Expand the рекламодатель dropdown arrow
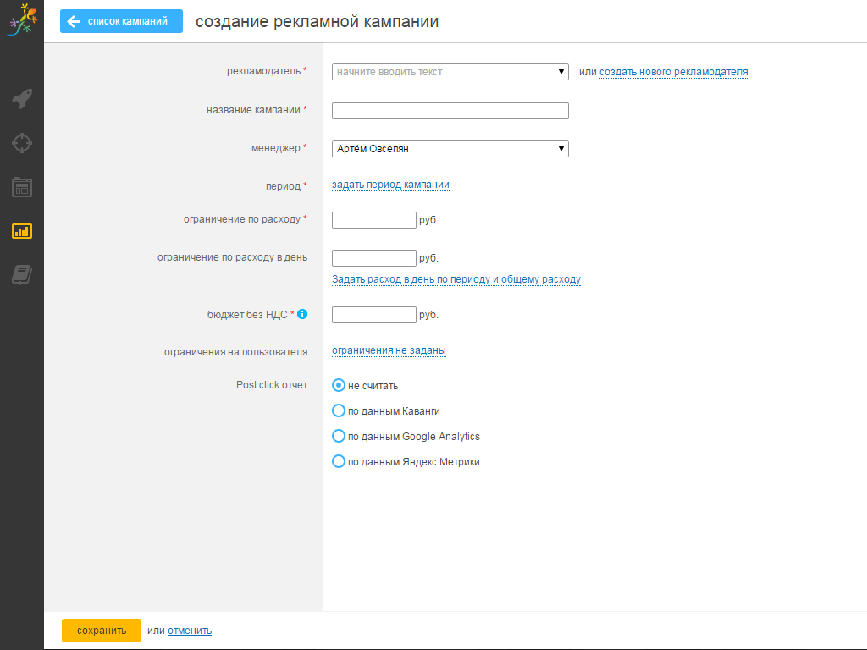Screen dimensions: 867x650 (561, 72)
